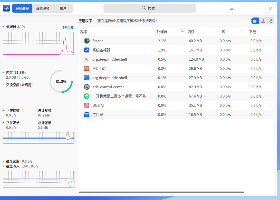This screenshot has width=280, height=200.
Task: Click the Stacer app icon
Action: click(x=87, y=41)
